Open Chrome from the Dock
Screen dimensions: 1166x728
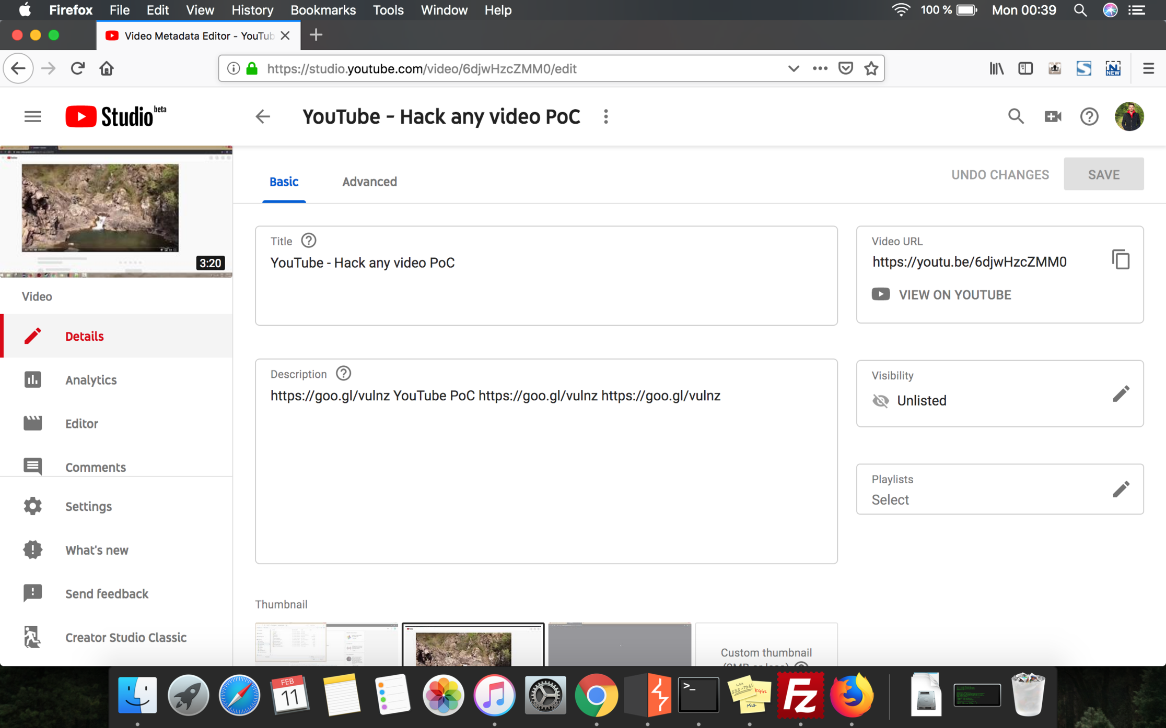[x=596, y=696]
